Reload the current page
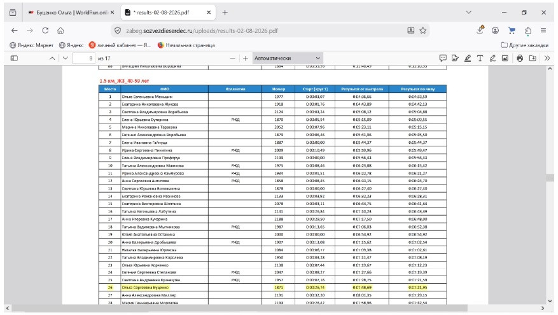 (x=45, y=31)
